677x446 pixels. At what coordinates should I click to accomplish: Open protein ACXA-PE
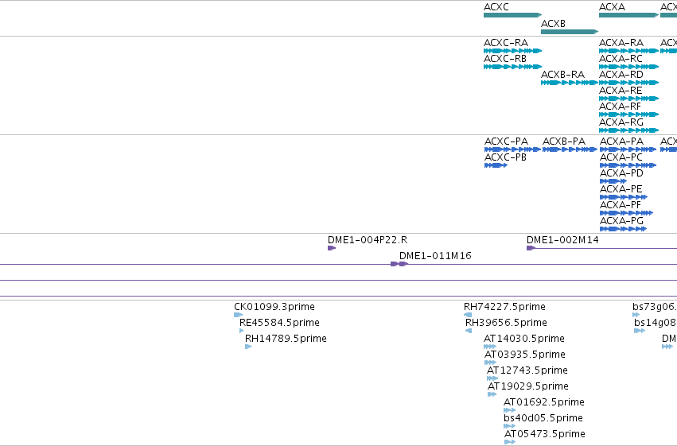(624, 197)
